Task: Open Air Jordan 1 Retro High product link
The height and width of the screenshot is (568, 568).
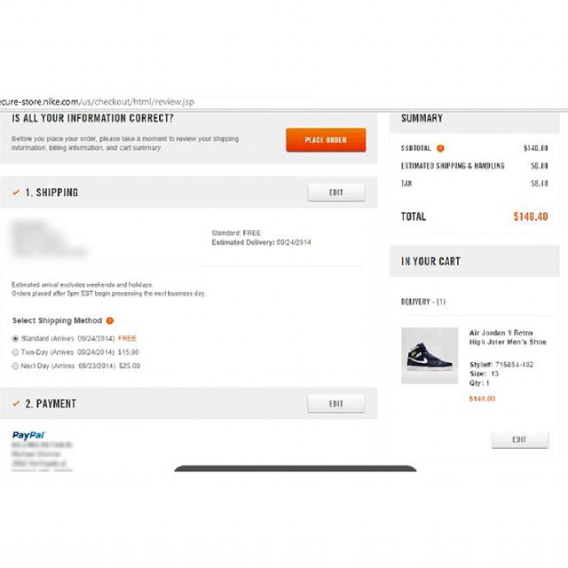Action: tap(508, 337)
